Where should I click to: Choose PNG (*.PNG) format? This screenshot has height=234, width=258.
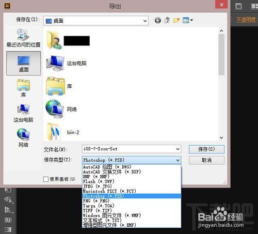point(132,201)
